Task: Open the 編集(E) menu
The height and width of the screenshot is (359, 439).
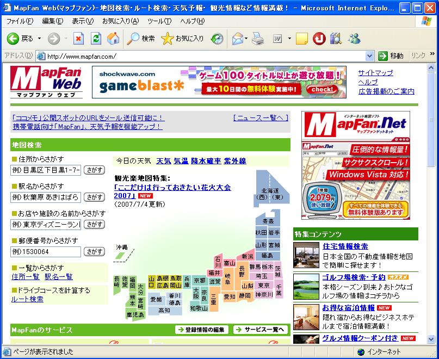Action: click(53, 21)
